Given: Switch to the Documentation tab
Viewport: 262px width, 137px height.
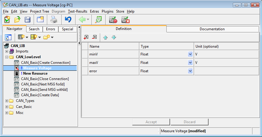Looking at the screenshot, I should tap(212, 29).
